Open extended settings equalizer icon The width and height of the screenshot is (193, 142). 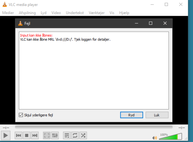click(55, 135)
